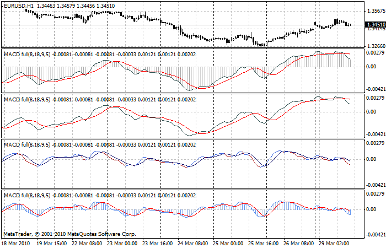Click 1.32660 on the price scale
The width and height of the screenshot is (386, 248).
375,46
